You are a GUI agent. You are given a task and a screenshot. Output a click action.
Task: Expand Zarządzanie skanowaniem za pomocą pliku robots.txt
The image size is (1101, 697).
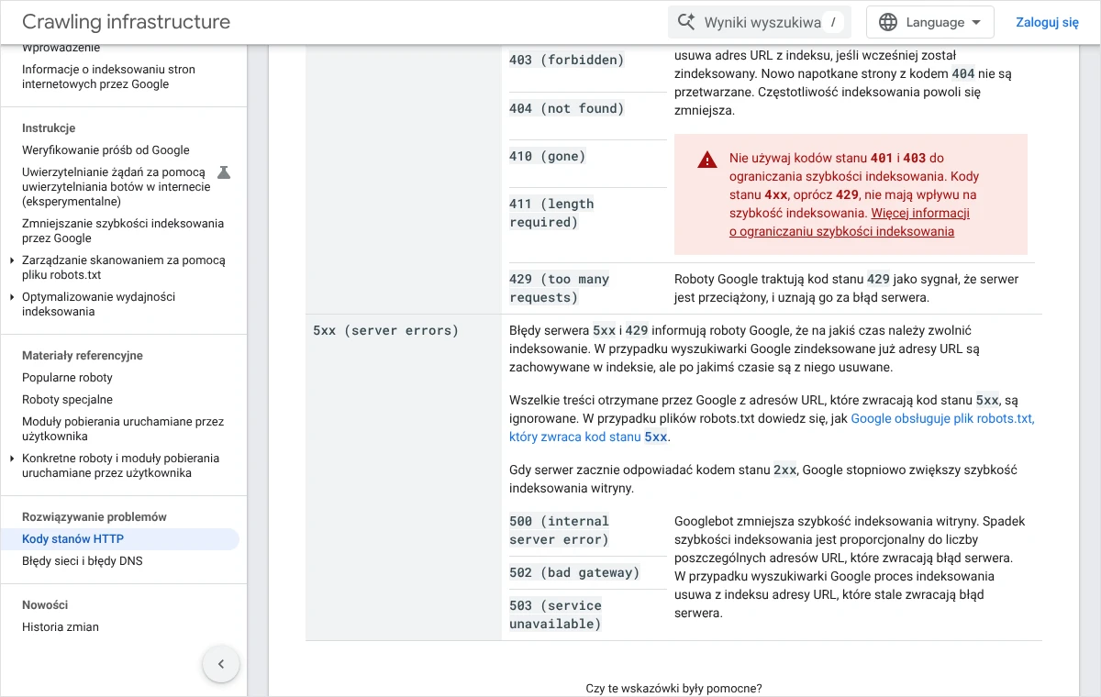tap(12, 260)
